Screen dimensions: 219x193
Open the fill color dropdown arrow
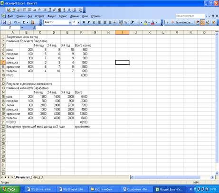[x=149, y=22]
